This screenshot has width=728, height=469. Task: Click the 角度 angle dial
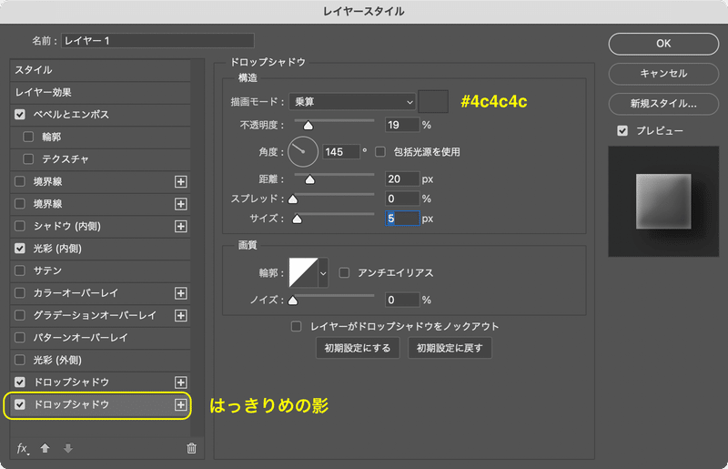pos(303,151)
